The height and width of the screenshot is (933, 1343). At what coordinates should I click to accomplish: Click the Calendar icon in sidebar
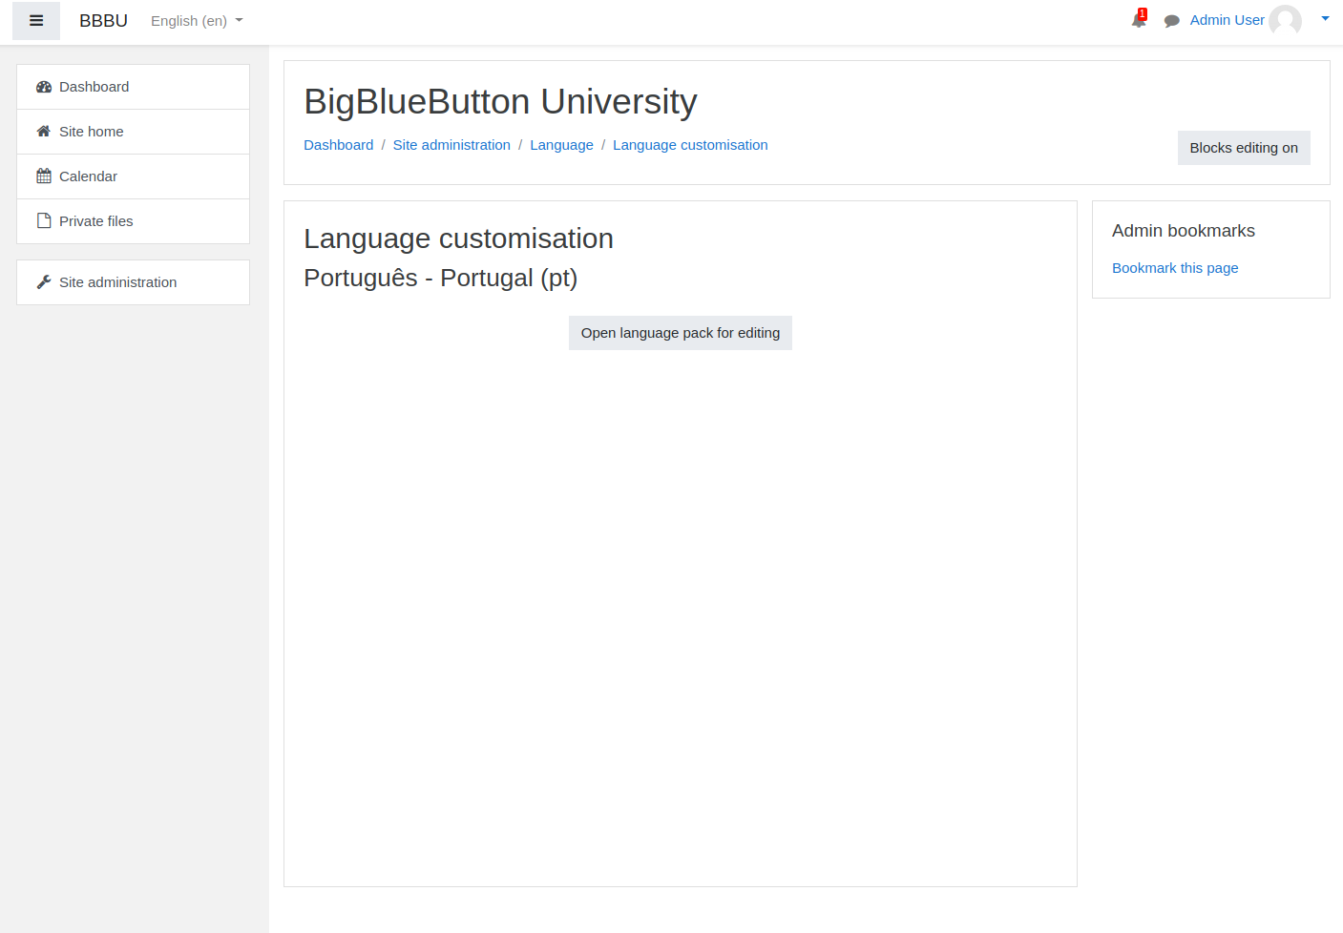(x=44, y=176)
